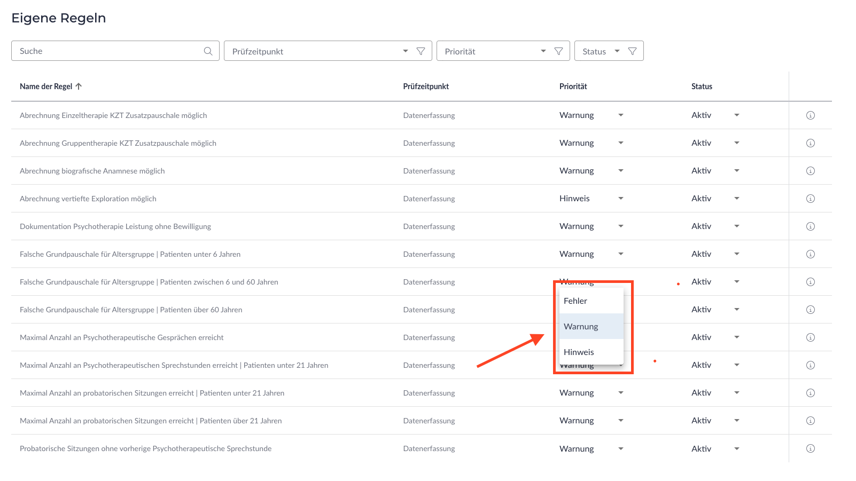
Task: Click the filter icon beside Prüfzeitpunkt
Action: tap(421, 51)
